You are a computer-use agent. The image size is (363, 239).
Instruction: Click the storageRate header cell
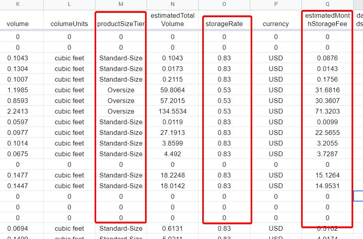[224, 24]
